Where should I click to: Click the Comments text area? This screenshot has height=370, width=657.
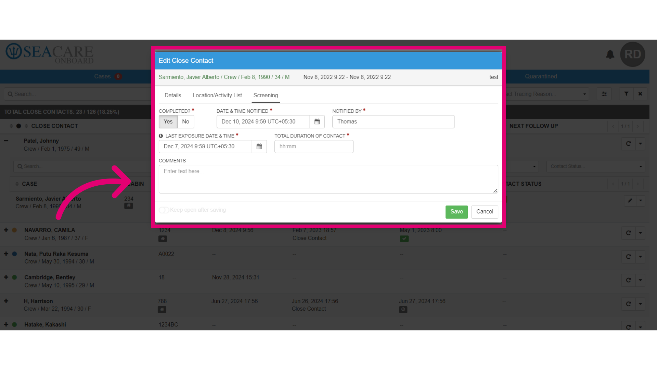point(328,179)
